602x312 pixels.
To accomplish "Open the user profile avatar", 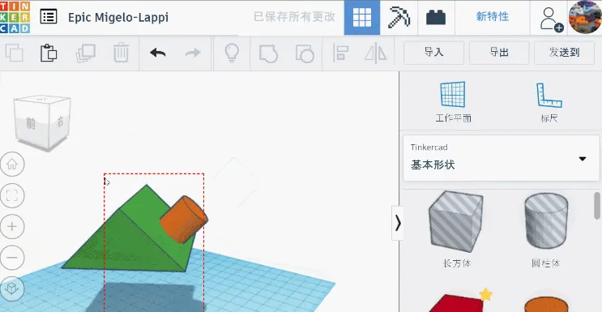I will 585,17.
